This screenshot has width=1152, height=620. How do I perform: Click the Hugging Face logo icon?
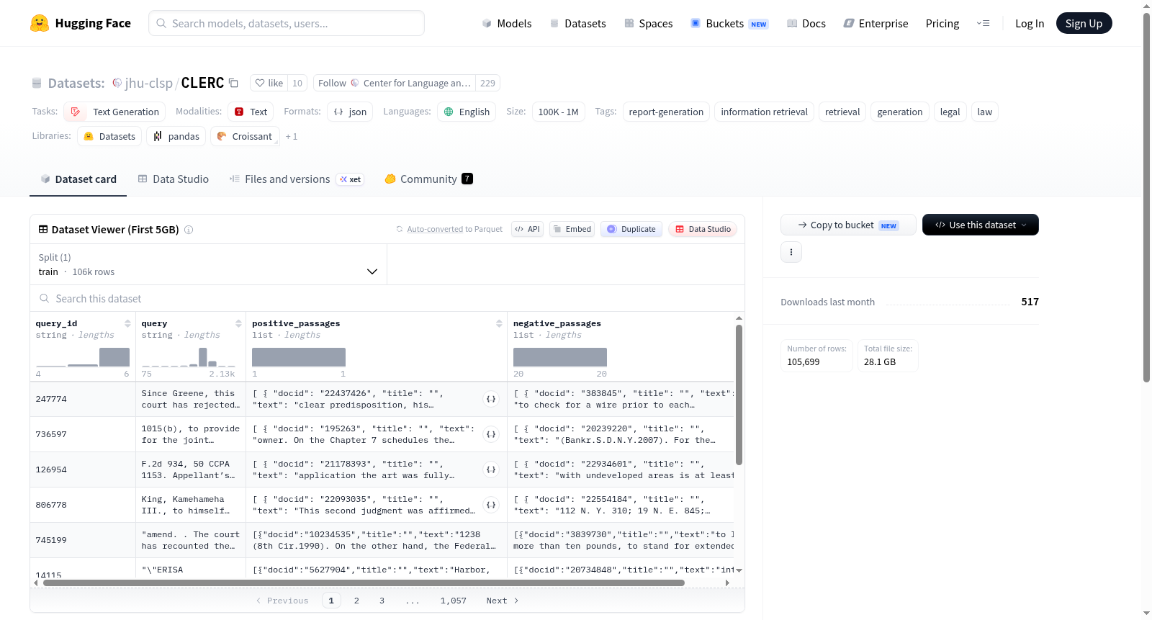click(40, 23)
